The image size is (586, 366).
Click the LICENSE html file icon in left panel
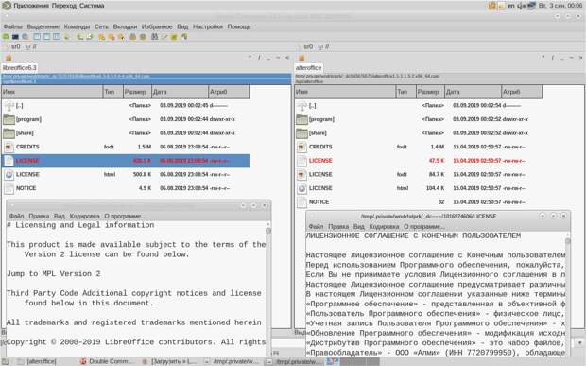click(9, 175)
